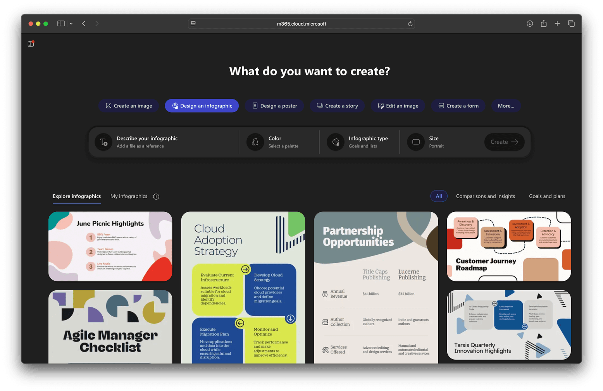
Task: Select the All filter pill
Action: (439, 196)
